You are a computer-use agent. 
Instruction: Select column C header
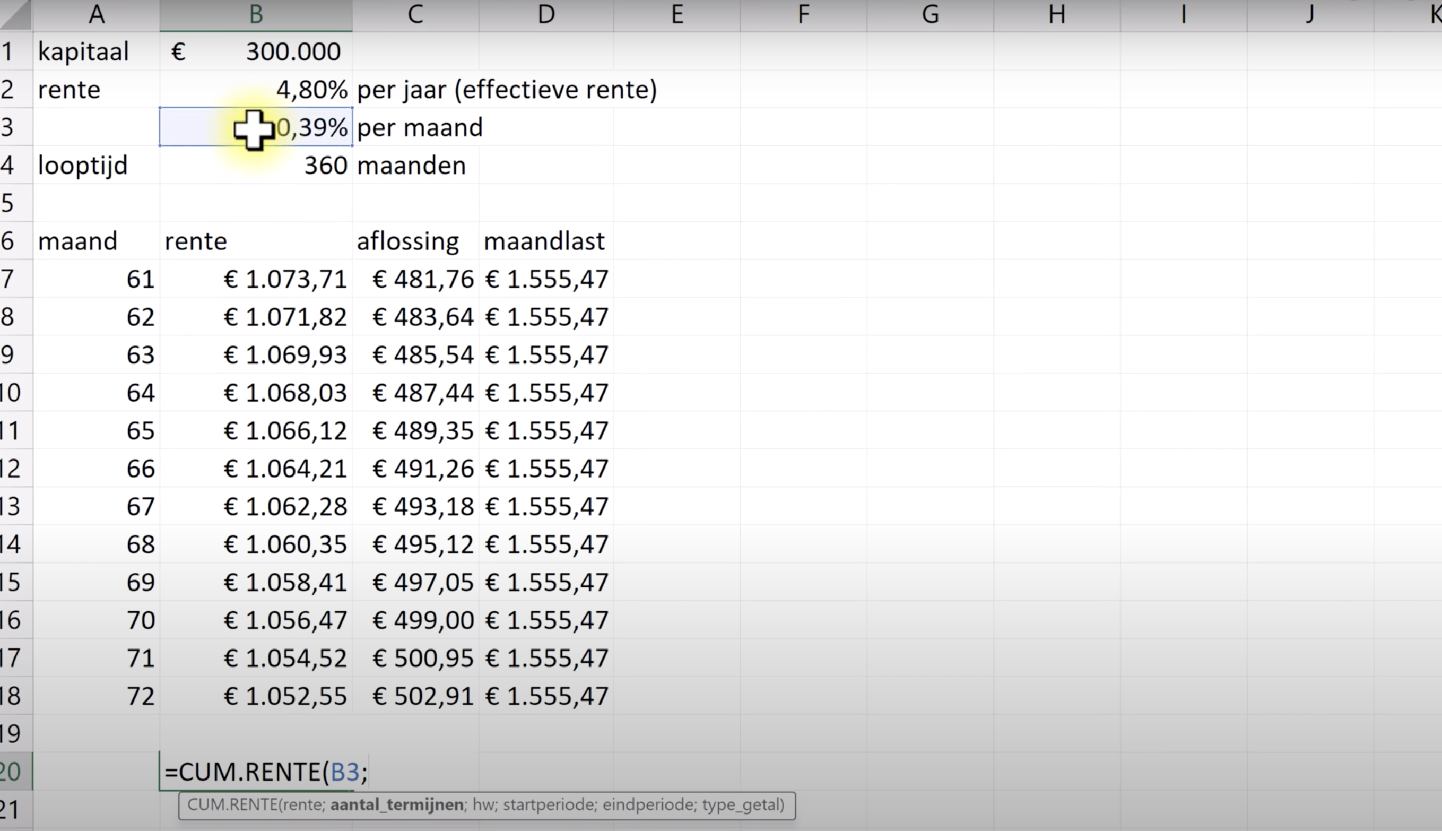415,15
